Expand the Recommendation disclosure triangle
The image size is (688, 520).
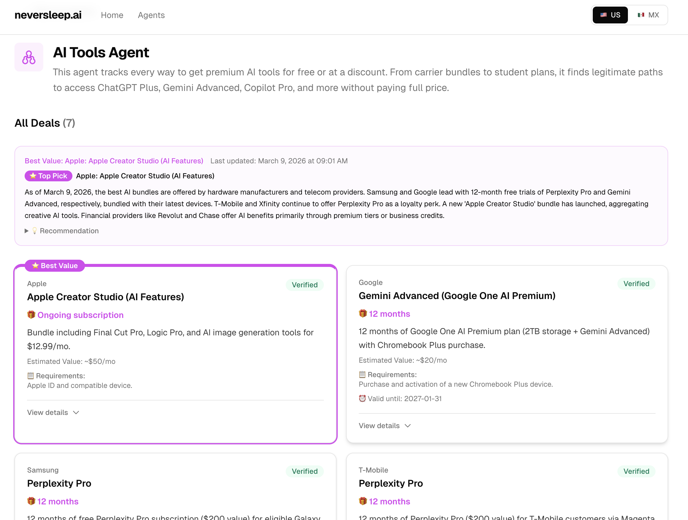click(x=27, y=231)
